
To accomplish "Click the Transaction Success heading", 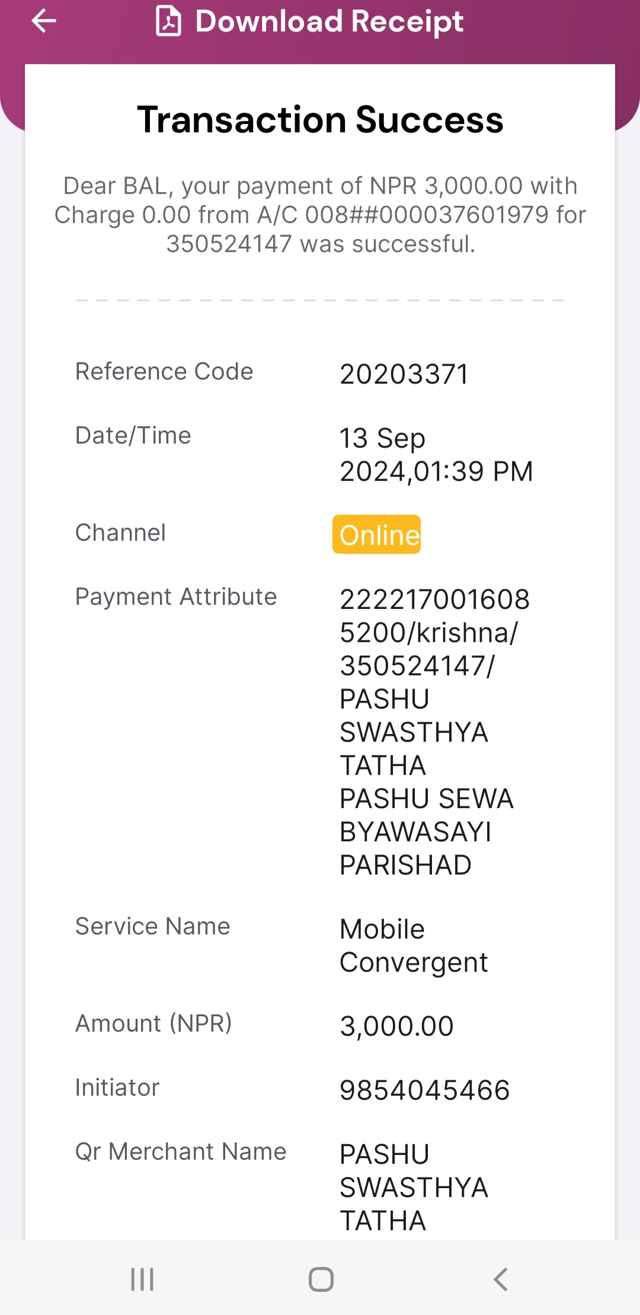I will coord(320,120).
